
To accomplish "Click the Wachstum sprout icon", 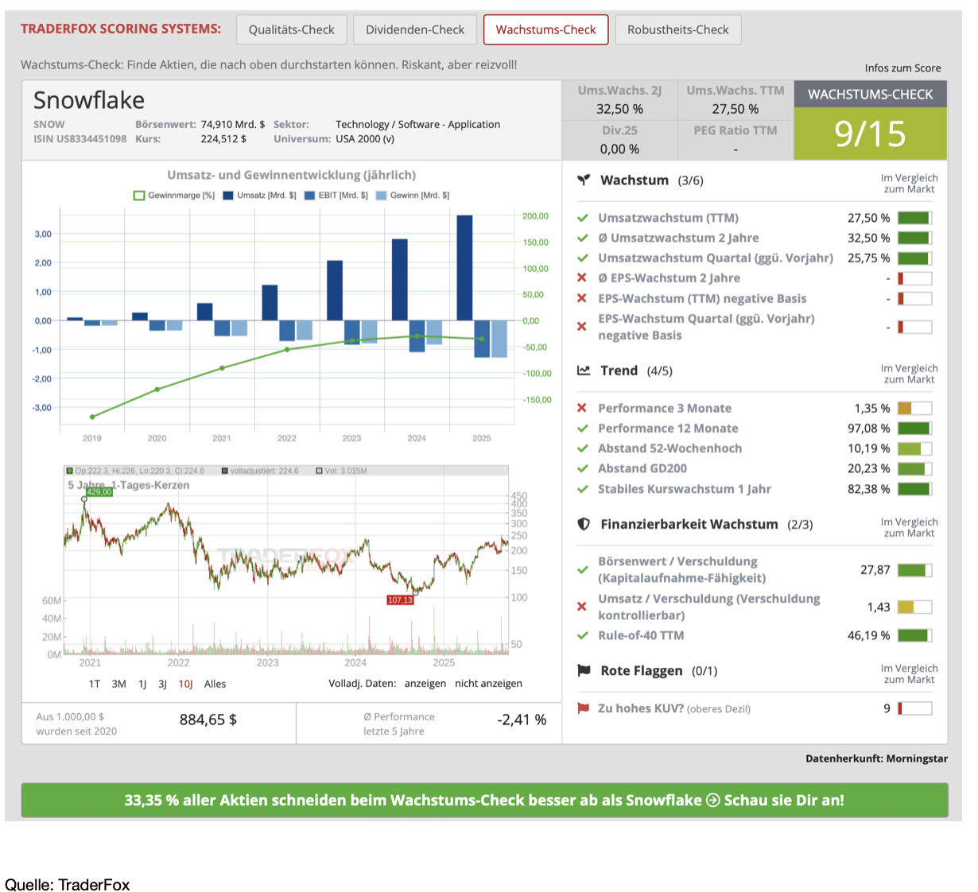I will [x=584, y=180].
